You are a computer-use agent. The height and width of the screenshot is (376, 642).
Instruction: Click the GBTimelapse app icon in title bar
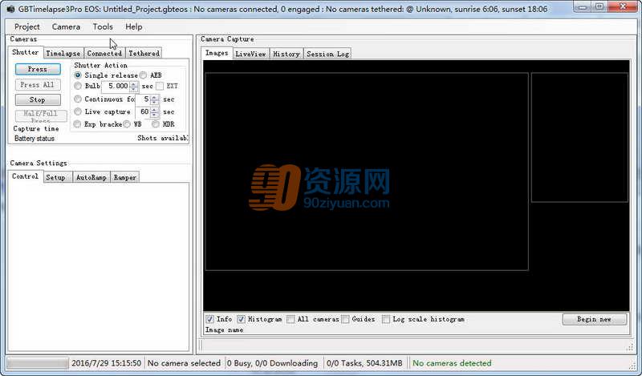coord(11,8)
